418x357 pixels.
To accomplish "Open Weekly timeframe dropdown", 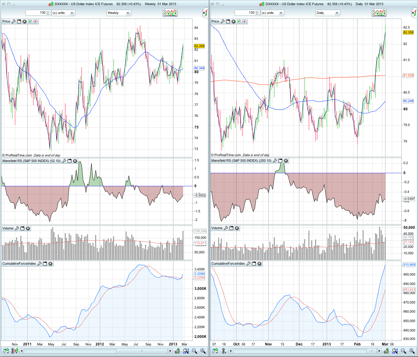I will click(x=119, y=13).
